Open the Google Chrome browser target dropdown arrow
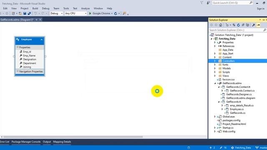267x150 pixels. coord(112,13)
